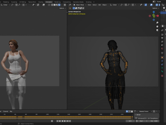Open the Render properties tab
Viewport: 166px width, 125px height.
162,35
